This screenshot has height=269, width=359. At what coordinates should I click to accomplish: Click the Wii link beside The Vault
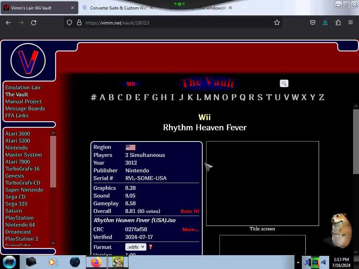pos(131,84)
